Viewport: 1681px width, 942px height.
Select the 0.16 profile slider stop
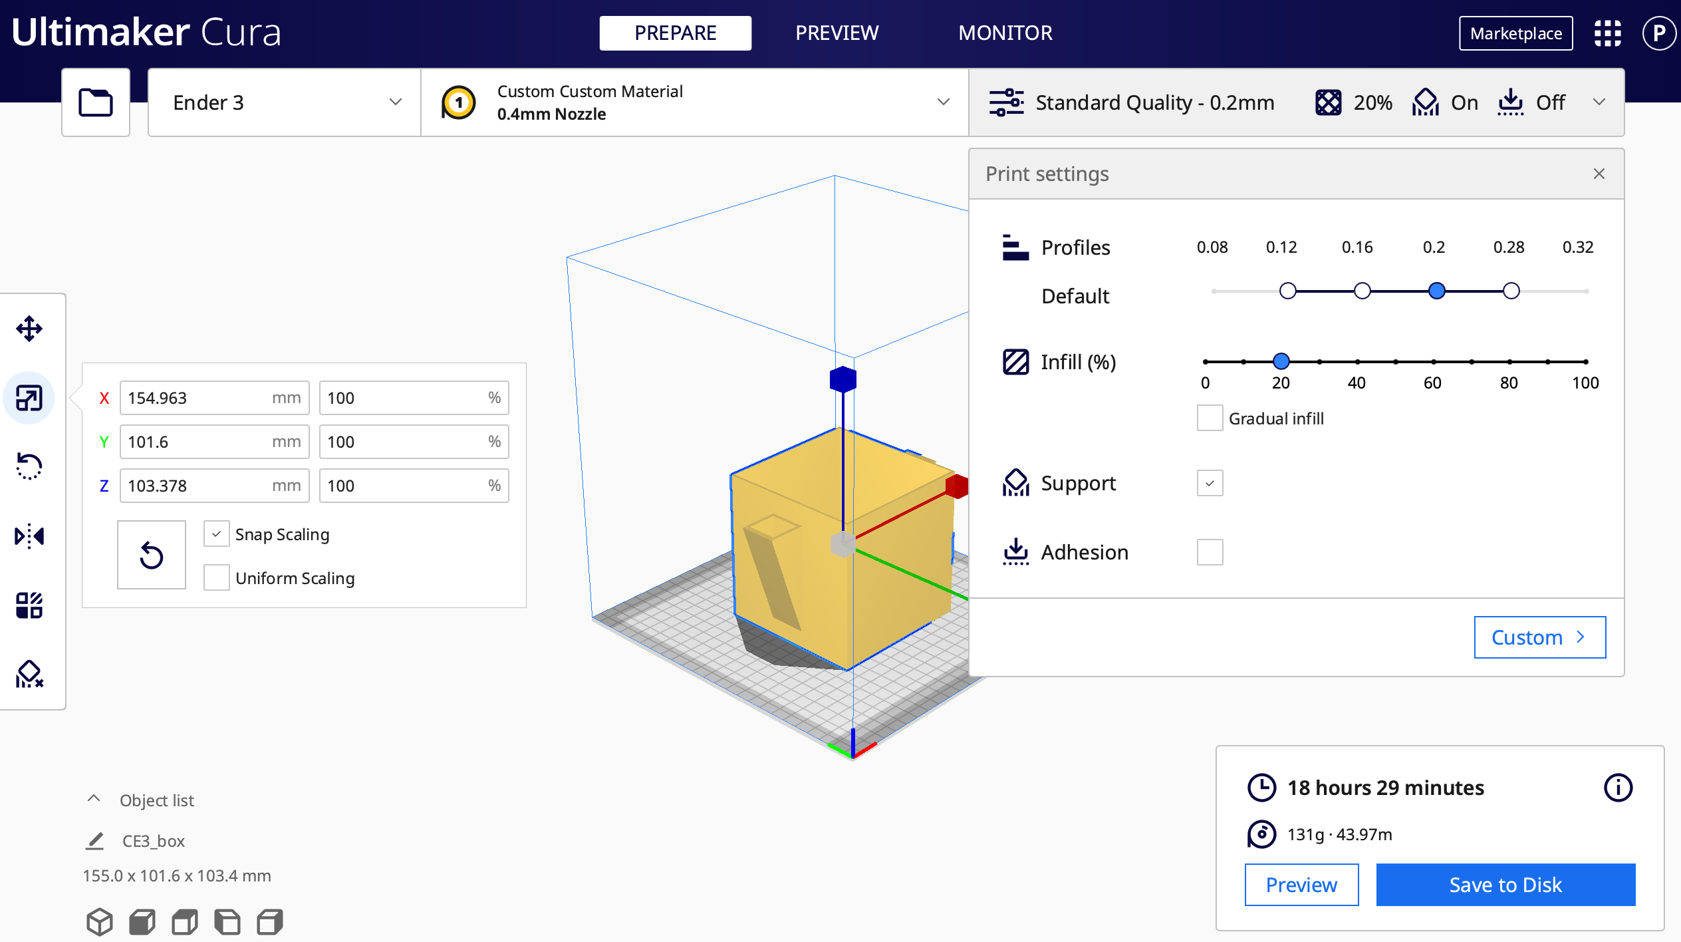pos(1362,291)
